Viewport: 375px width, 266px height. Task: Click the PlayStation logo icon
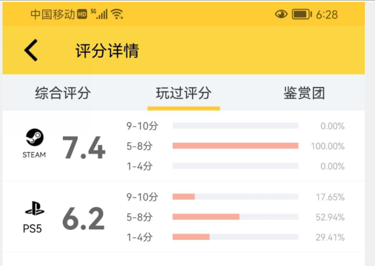coord(35,208)
